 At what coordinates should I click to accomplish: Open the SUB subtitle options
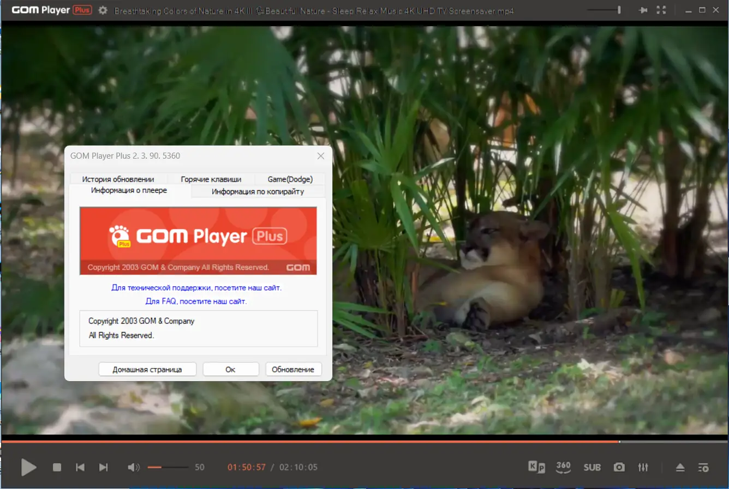click(x=592, y=467)
